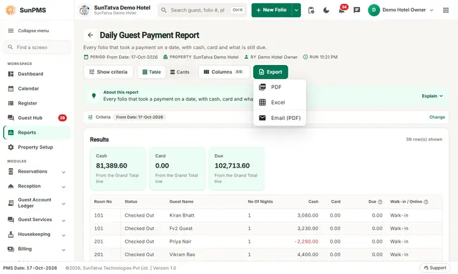The width and height of the screenshot is (458, 274).
Task: Open Calendar in sidebar
Action: click(37, 89)
